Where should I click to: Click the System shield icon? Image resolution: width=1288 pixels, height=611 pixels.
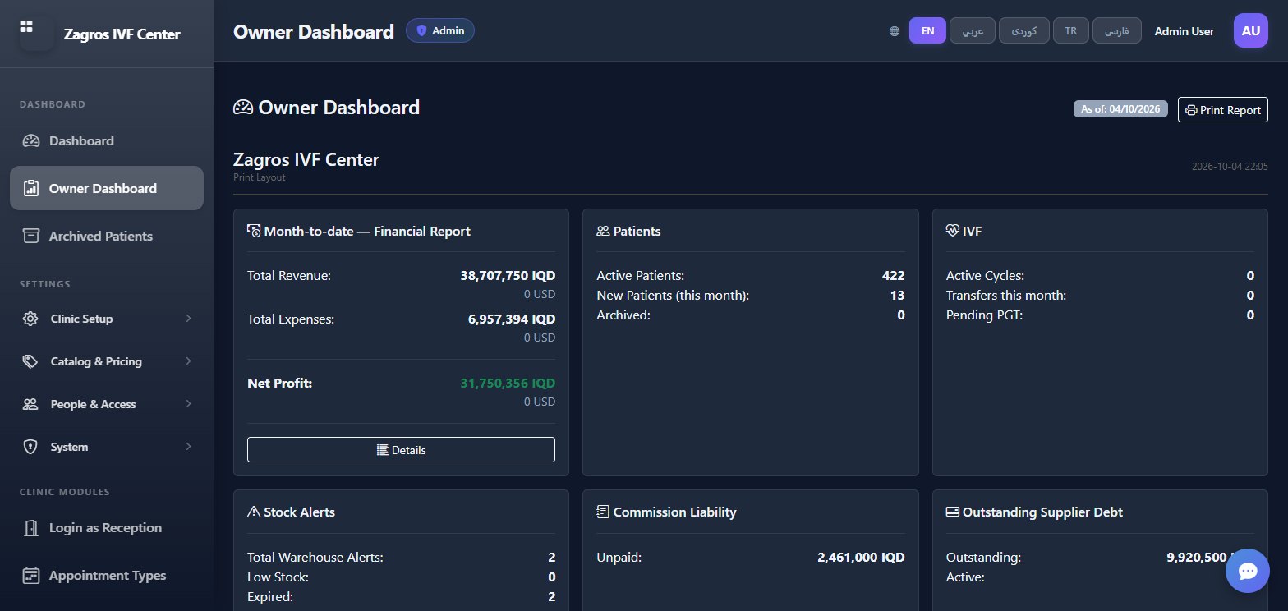(30, 447)
